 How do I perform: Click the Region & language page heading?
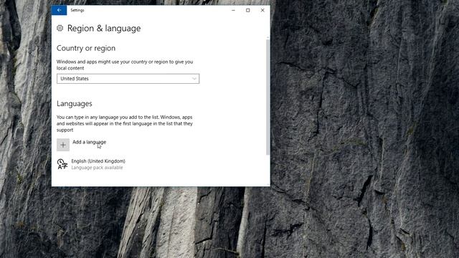(104, 29)
